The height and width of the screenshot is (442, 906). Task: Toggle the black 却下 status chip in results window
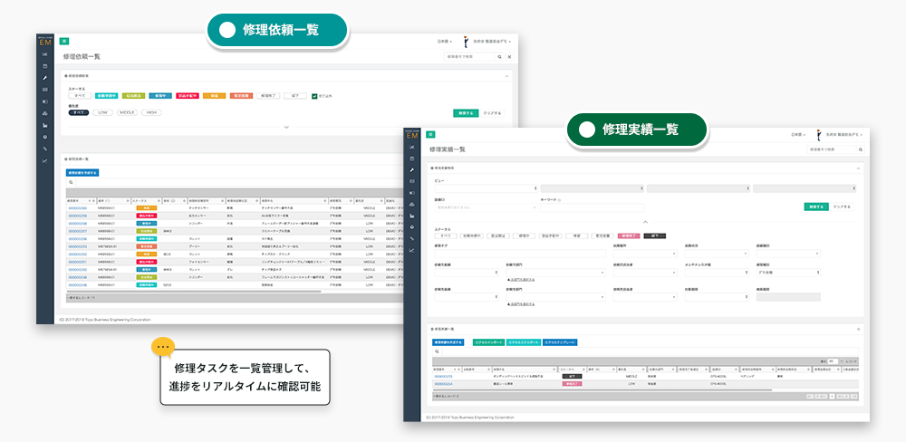(x=655, y=236)
